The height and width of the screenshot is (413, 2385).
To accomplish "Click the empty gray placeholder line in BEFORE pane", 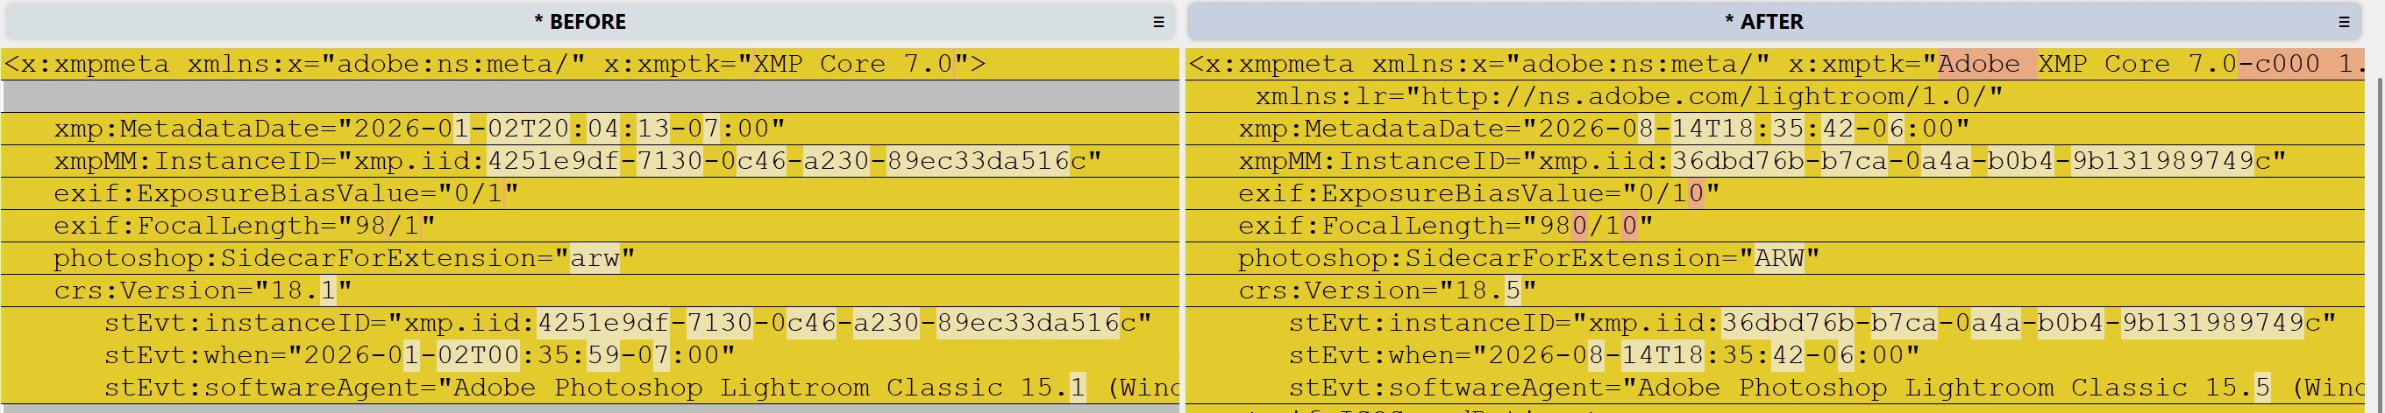I will click(x=590, y=96).
